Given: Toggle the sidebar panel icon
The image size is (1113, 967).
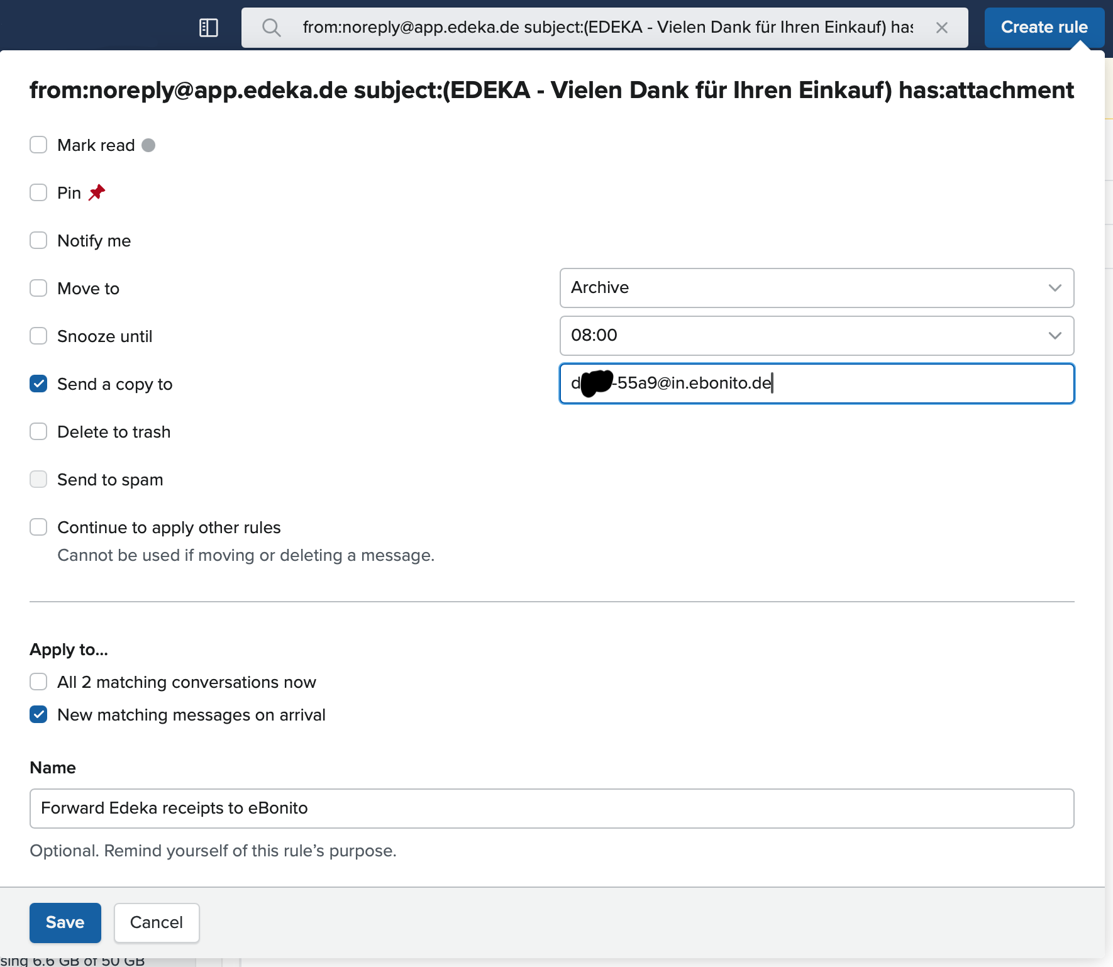Looking at the screenshot, I should pyautogui.click(x=208, y=28).
